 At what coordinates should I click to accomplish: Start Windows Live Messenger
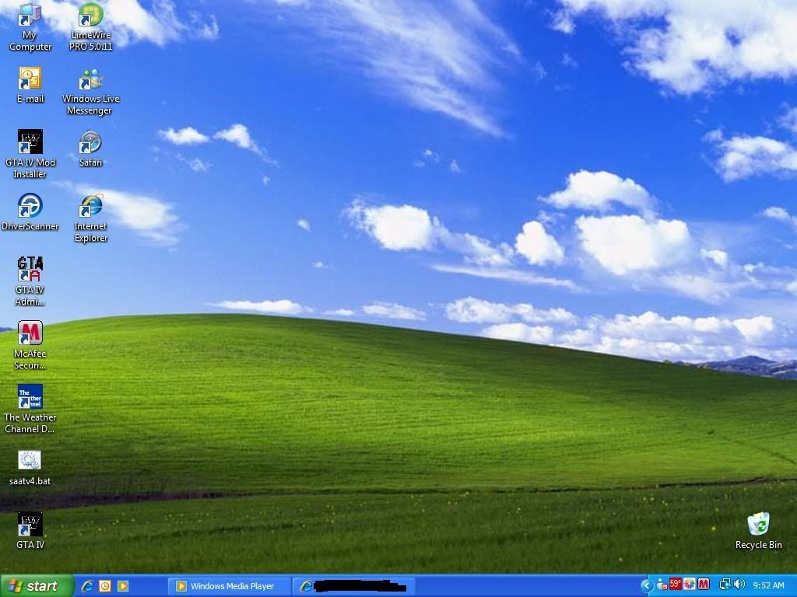90,80
